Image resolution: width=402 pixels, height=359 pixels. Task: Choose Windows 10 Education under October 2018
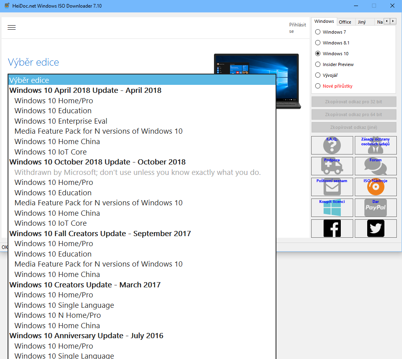coord(142,193)
